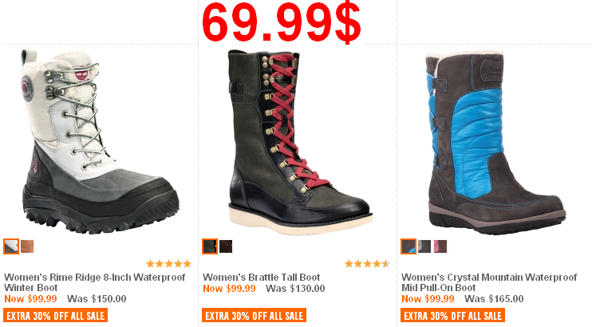Click the Extra 30% Off banner under Brattle boot
The height and width of the screenshot is (327, 596).
click(x=254, y=316)
